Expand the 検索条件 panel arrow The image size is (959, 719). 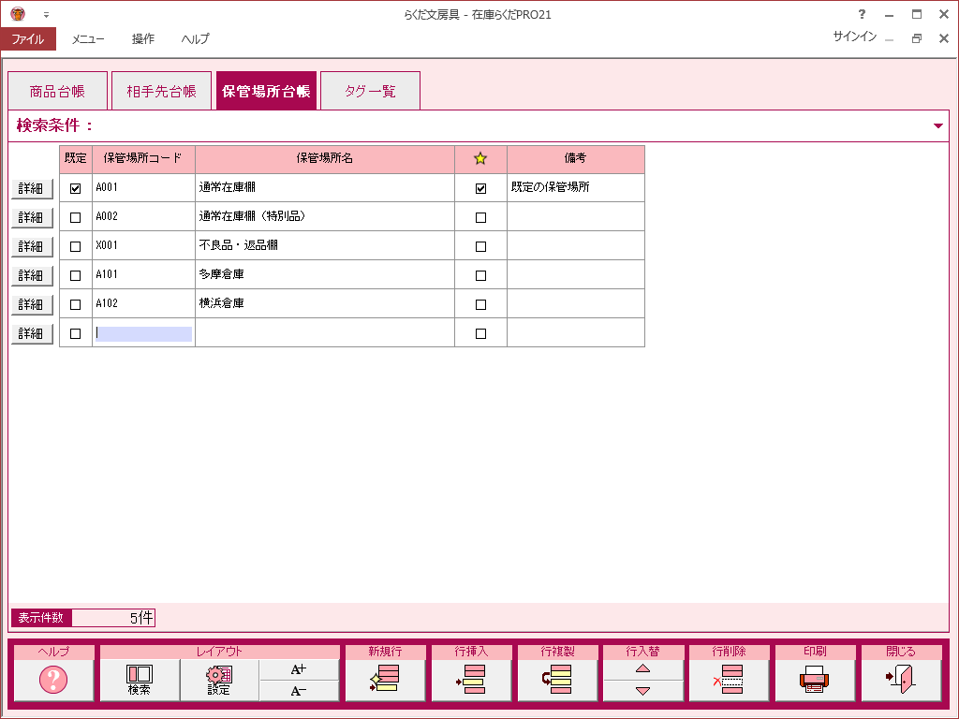coord(938,125)
